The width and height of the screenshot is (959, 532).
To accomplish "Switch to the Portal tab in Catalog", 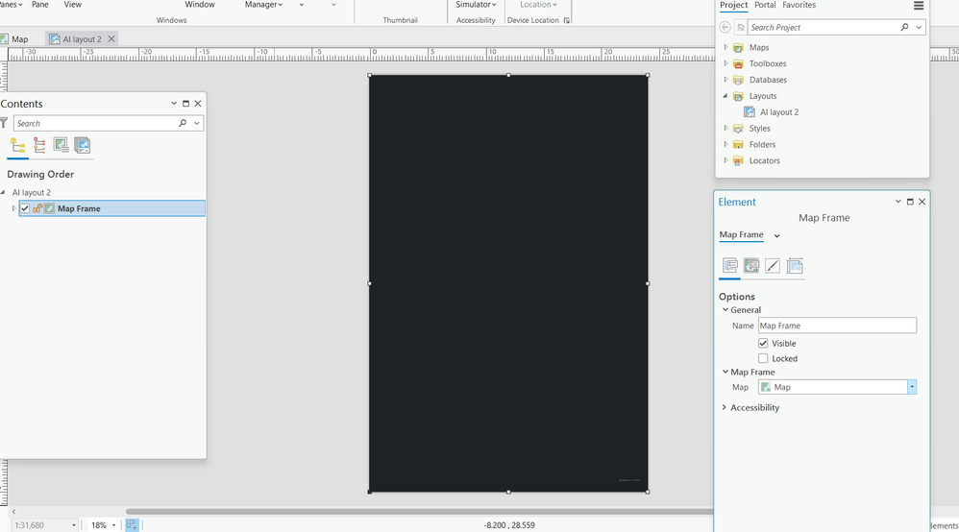I will click(x=765, y=5).
